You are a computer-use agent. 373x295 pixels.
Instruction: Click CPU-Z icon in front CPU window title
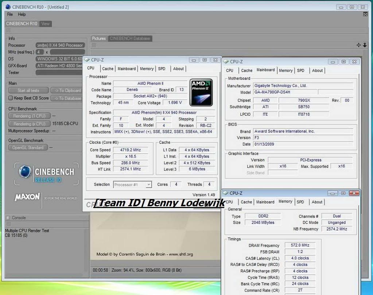(x=87, y=60)
